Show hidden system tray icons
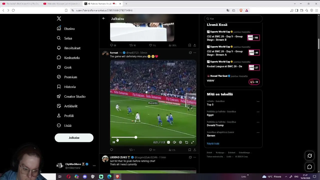 coord(286,177)
